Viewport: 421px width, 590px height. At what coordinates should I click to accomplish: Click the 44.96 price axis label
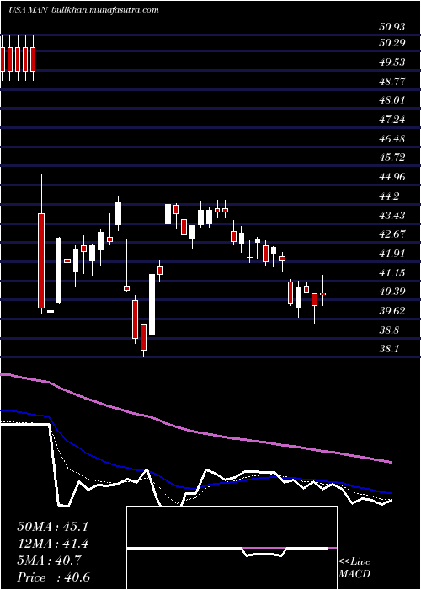392,177
